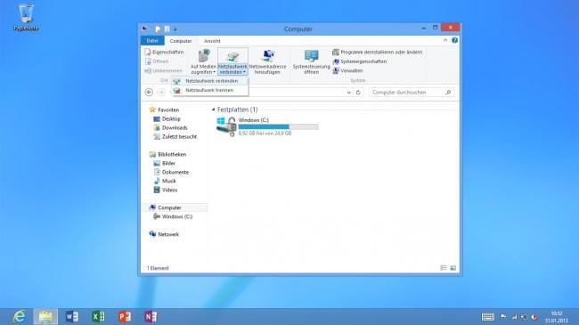Open the blue help question mark
The width and height of the screenshot is (579, 325).
point(454,40)
